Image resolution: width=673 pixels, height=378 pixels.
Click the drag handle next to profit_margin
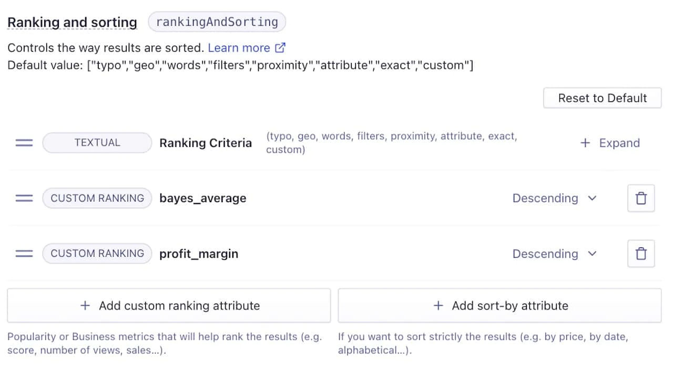pos(24,254)
